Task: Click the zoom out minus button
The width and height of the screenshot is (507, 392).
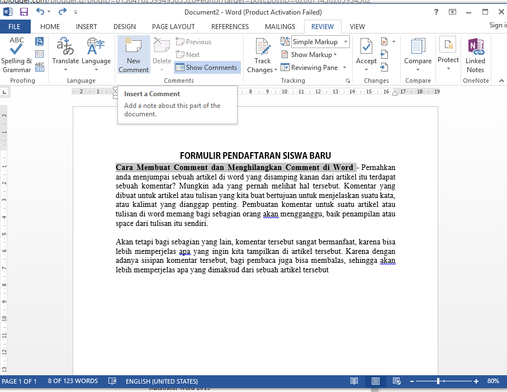Action: (x=412, y=381)
